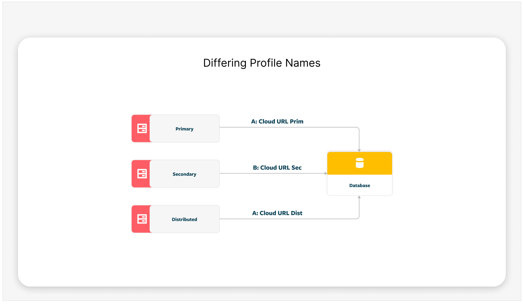Select the Primary label box
Screen dimensions: 523x304
tap(185, 129)
